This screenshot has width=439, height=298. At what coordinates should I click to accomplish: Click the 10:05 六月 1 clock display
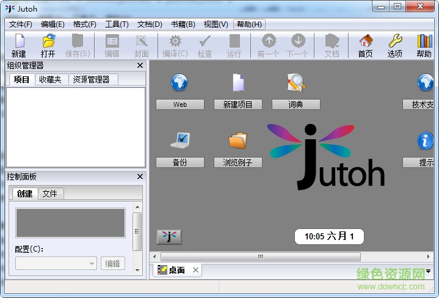click(329, 237)
